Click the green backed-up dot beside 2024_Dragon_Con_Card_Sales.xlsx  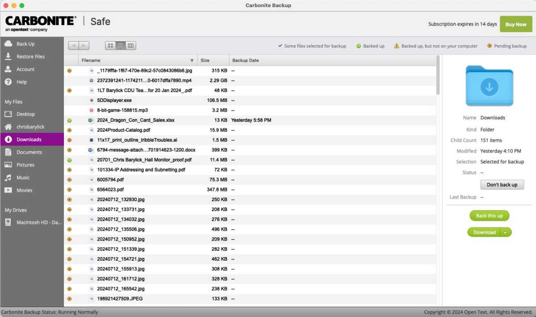pos(69,120)
